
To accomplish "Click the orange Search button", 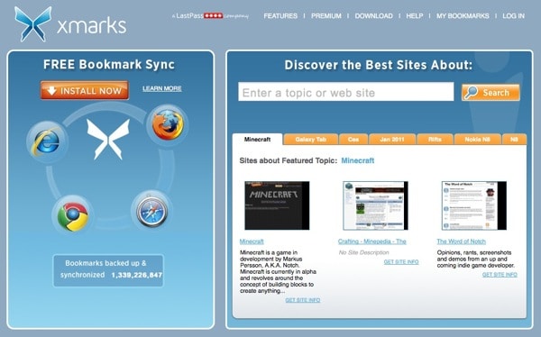I will pyautogui.click(x=491, y=93).
